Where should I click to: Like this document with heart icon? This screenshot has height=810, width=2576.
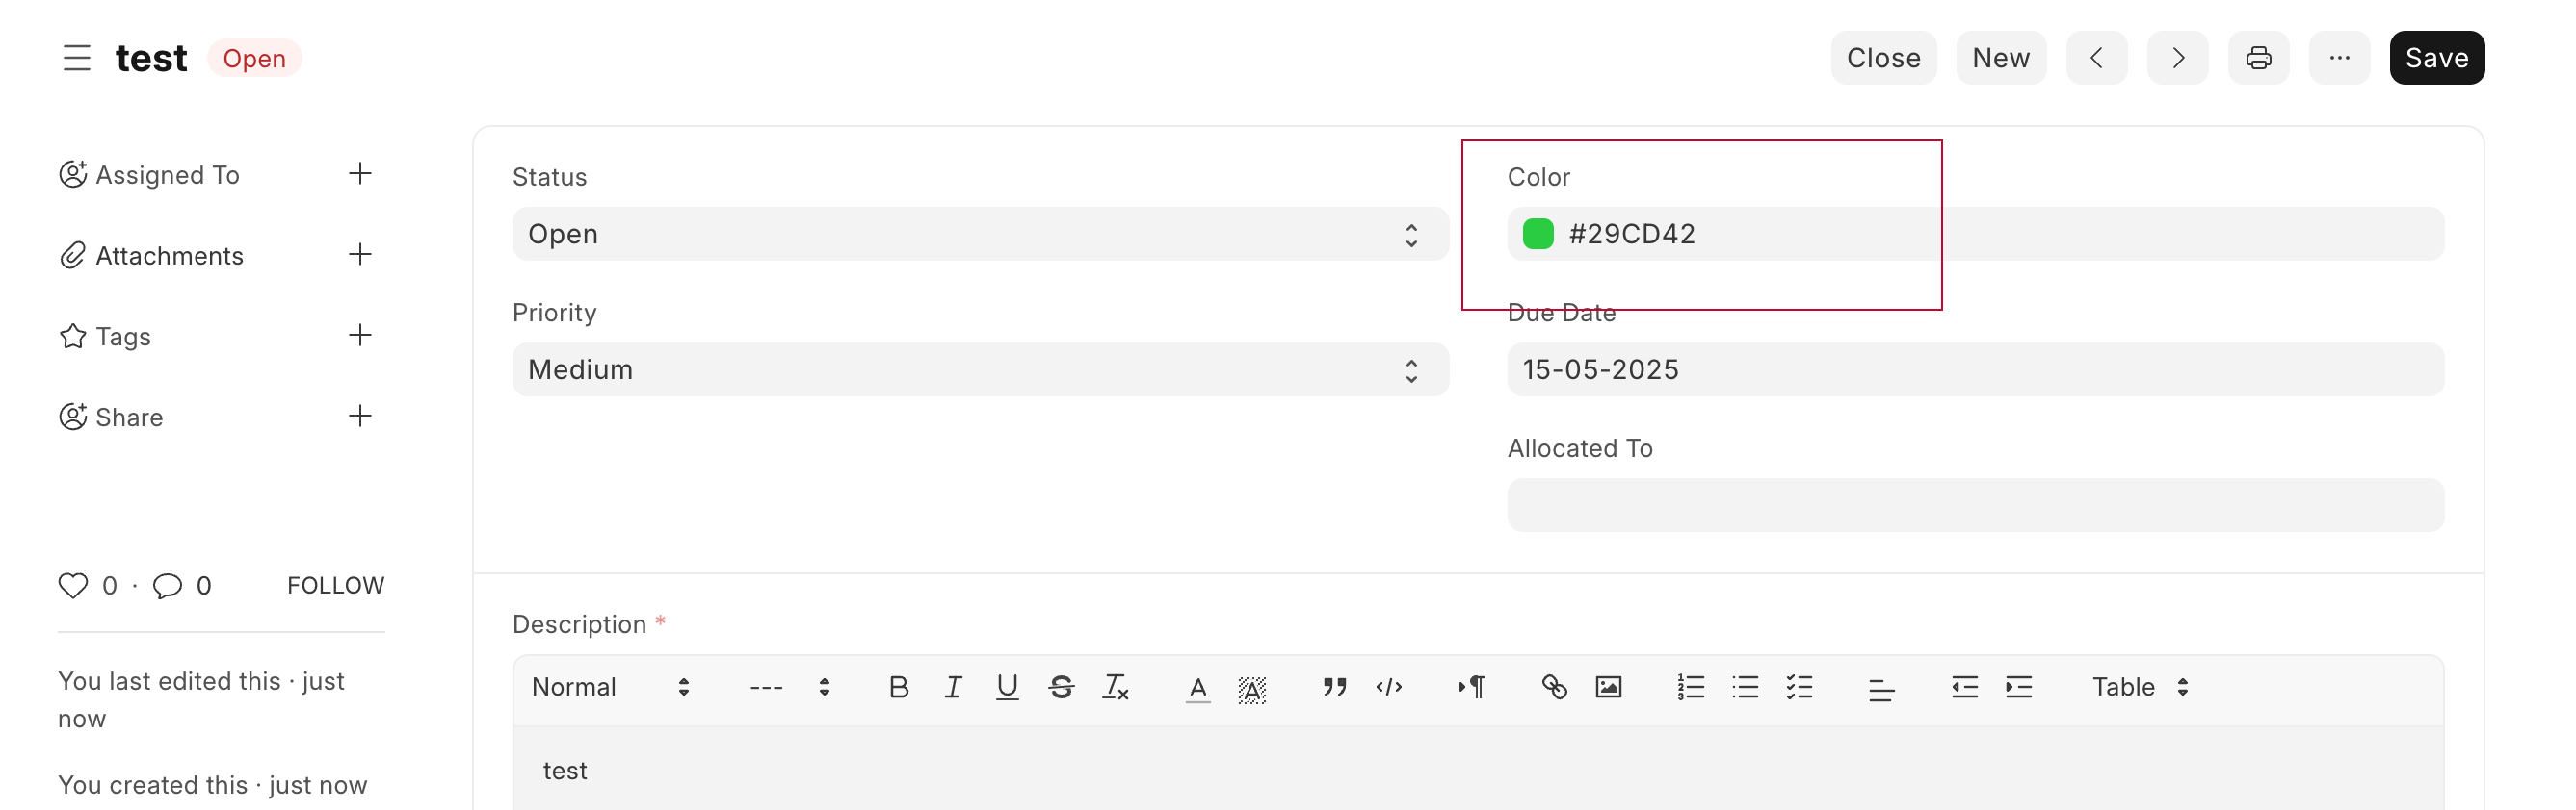coord(73,585)
